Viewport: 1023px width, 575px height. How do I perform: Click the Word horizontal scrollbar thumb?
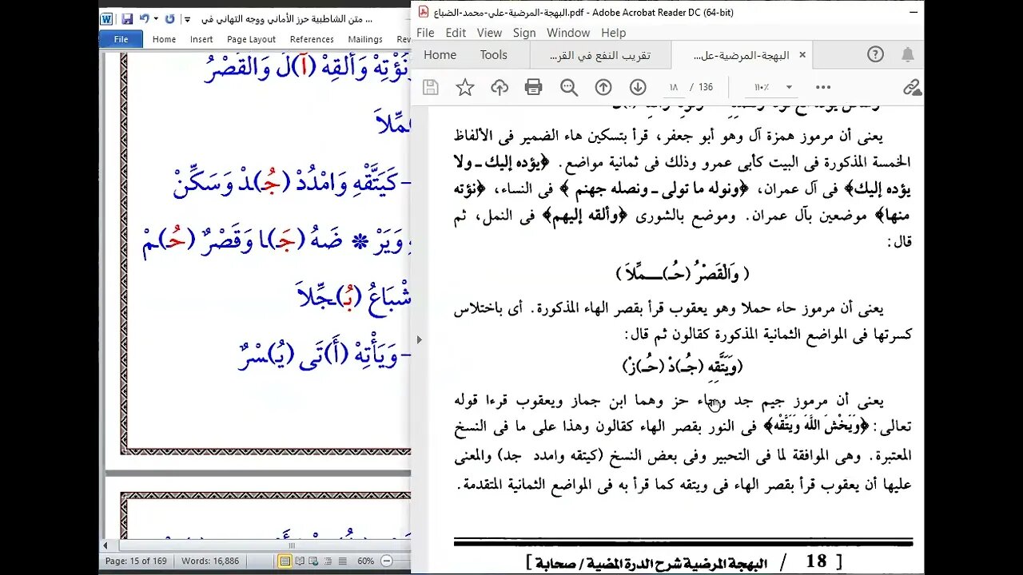pyautogui.click(x=291, y=545)
